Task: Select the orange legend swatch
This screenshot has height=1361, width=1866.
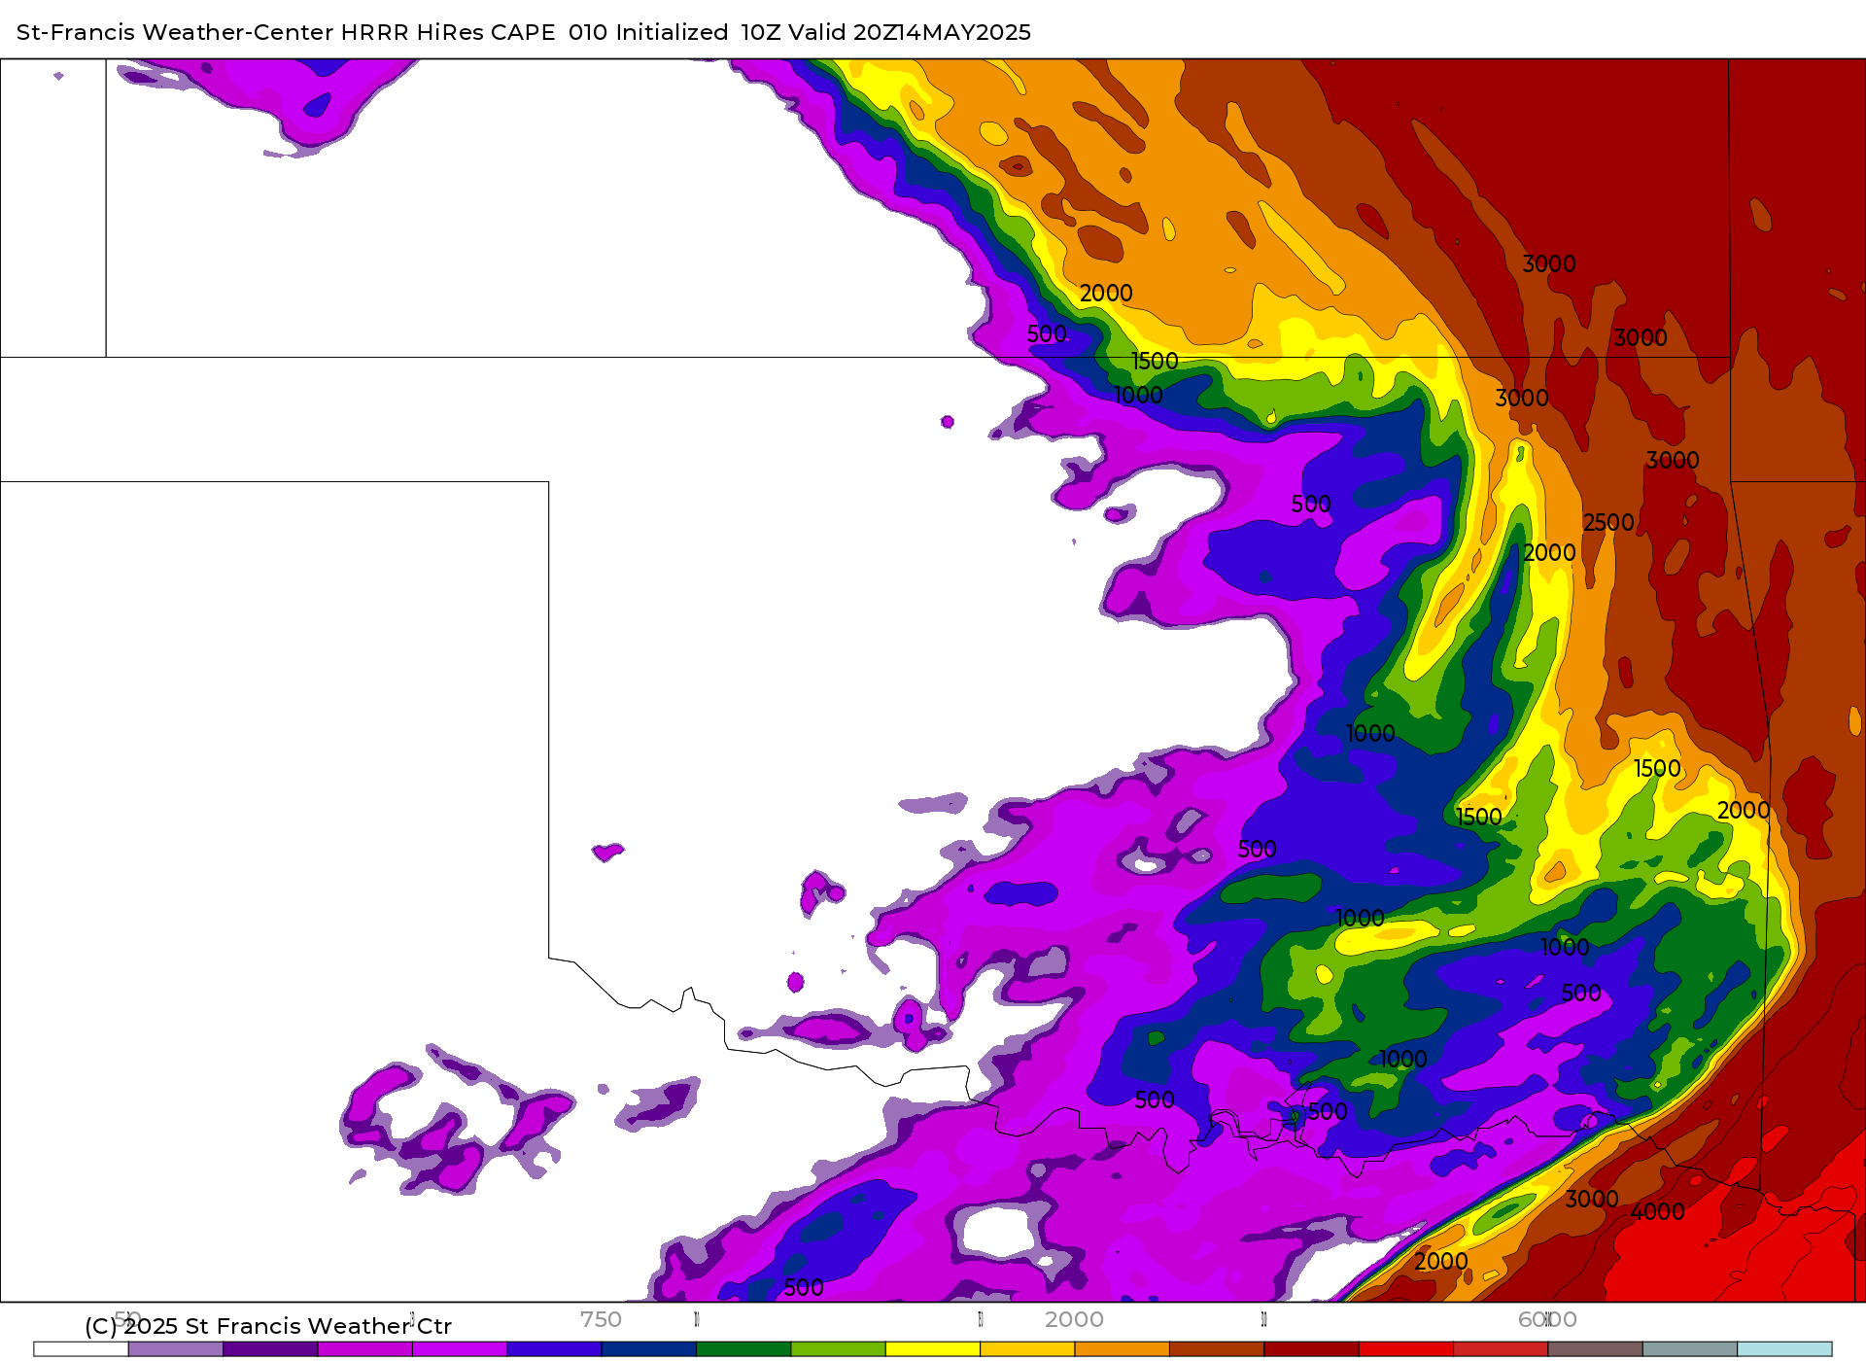Action: 1123,1349
